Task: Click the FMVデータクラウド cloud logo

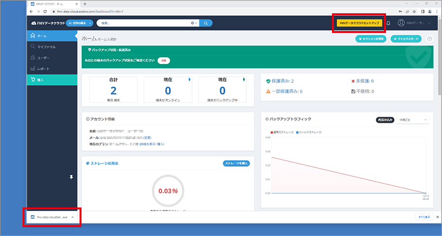Action: [48, 23]
